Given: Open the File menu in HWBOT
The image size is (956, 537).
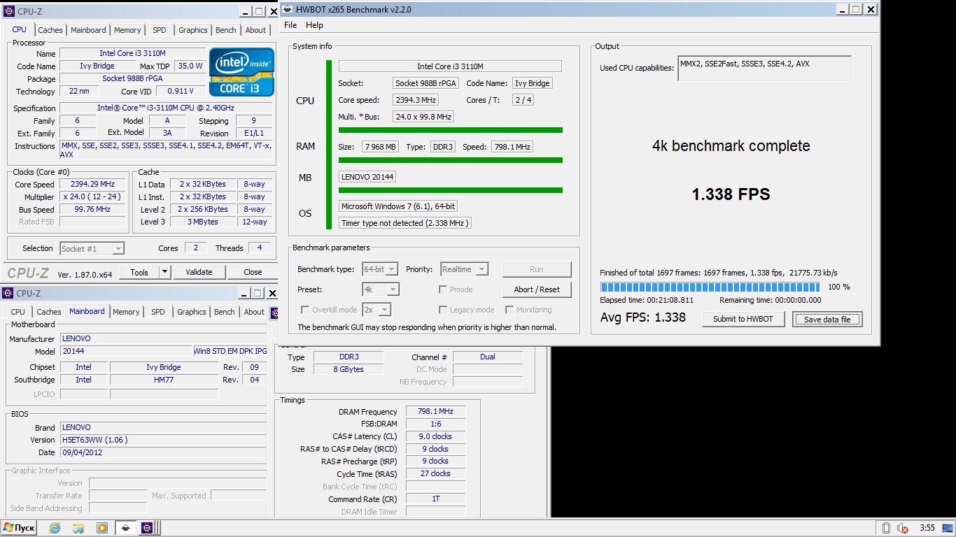Looking at the screenshot, I should click(290, 25).
